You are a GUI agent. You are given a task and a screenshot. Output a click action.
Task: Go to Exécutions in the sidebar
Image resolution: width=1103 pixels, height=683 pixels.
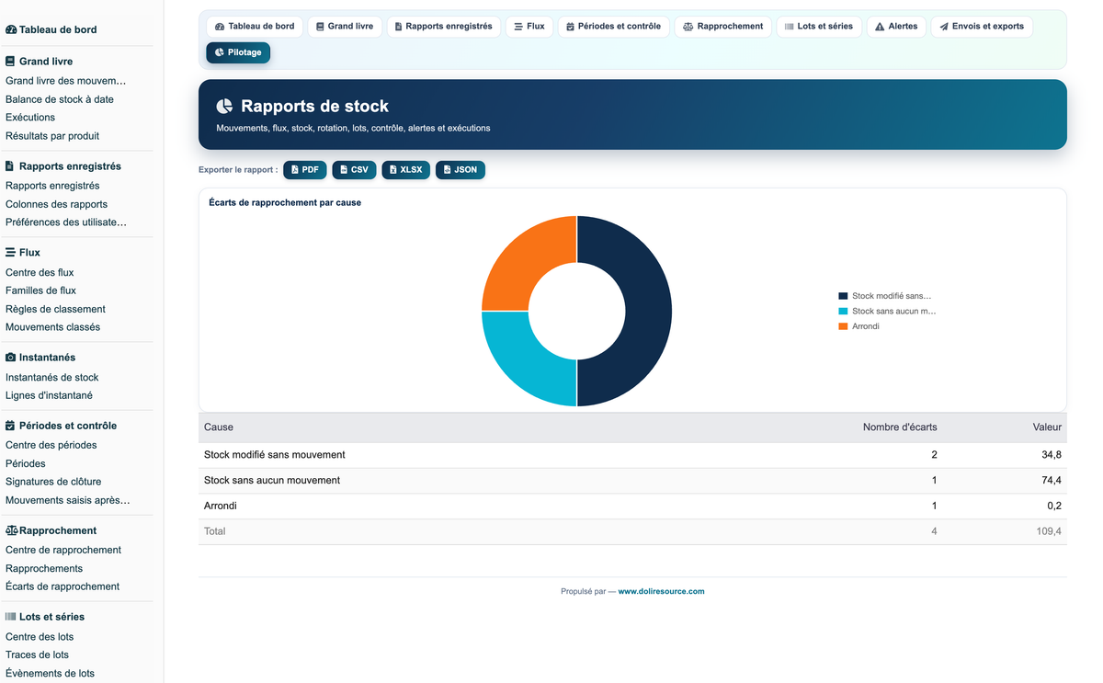click(x=30, y=118)
